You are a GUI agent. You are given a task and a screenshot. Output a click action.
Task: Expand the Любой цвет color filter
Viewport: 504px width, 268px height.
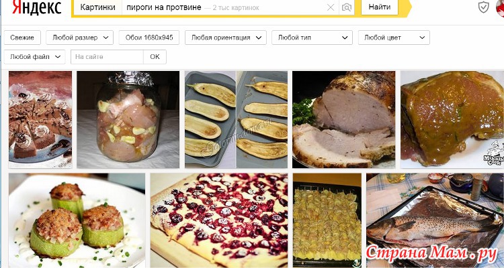point(394,38)
